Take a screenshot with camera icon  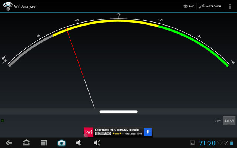coord(61,143)
